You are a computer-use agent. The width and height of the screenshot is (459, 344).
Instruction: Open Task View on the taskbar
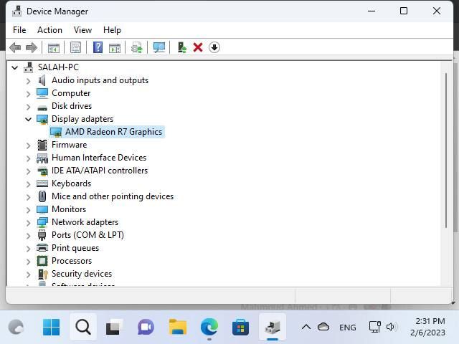tap(115, 327)
